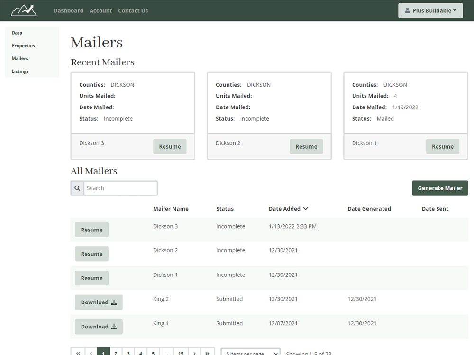Image resolution: width=474 pixels, height=355 pixels.
Task: Resume Dickson 1 recent mailer card
Action: pyautogui.click(x=443, y=146)
